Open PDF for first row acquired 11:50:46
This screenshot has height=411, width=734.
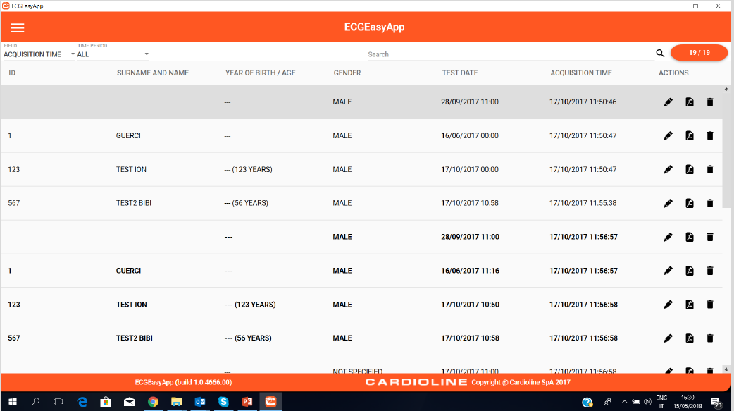[x=690, y=102]
